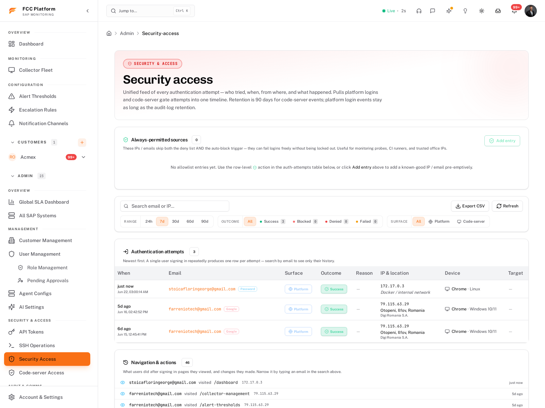Open Code-server Access
The image size is (545, 408).
coord(47,373)
